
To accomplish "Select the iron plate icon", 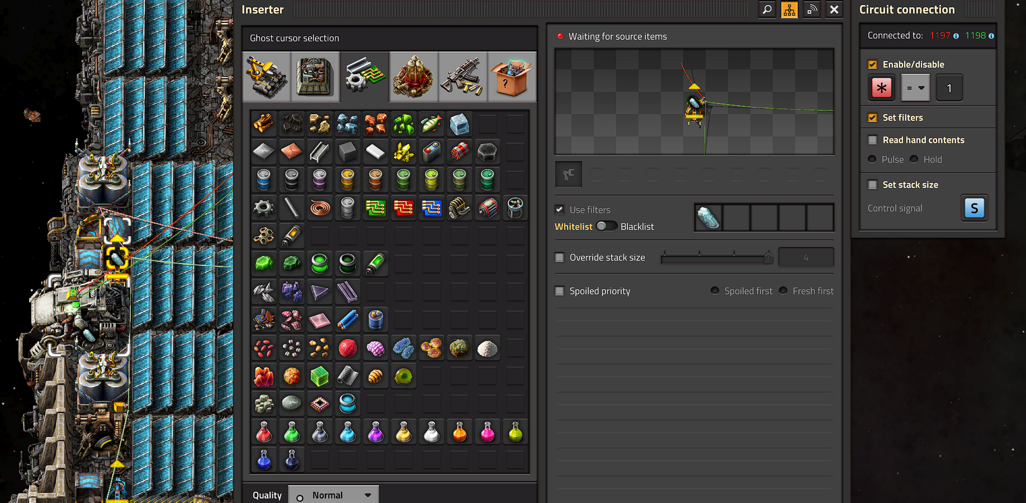I will [x=264, y=152].
